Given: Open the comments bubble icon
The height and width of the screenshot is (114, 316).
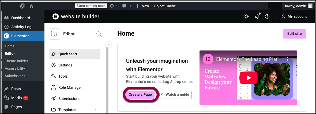Looking at the screenshot, I should coord(124,6).
